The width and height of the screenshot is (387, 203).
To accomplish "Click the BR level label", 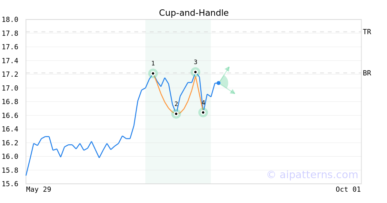I will 367,73.
